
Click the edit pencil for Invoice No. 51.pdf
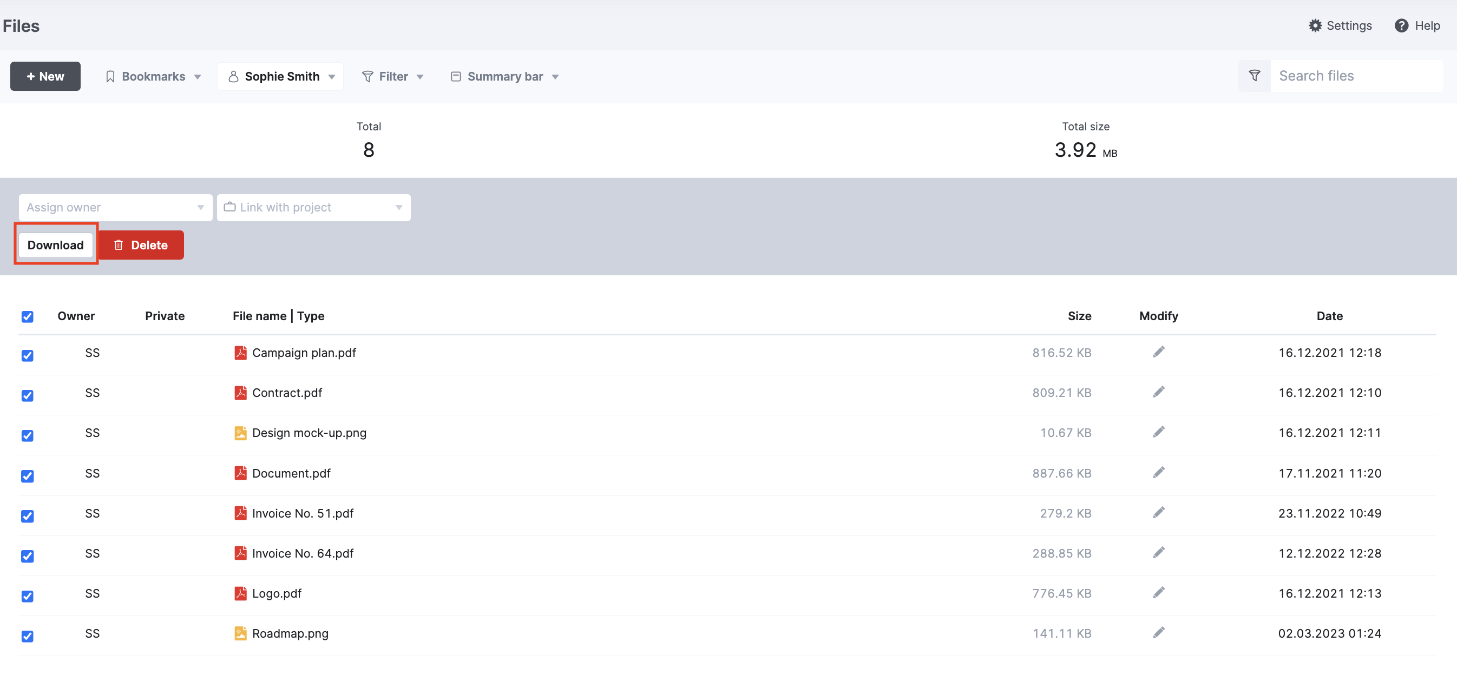coord(1158,512)
